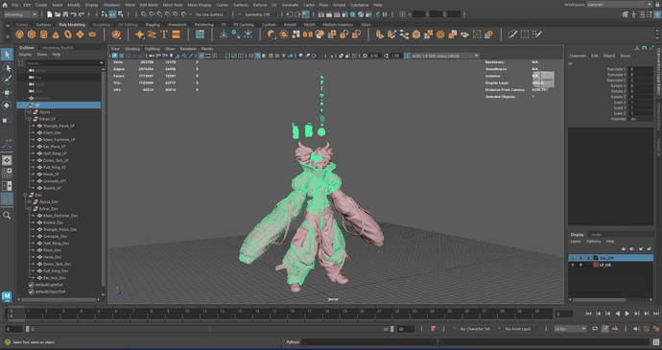Open the Channels menu in Channel Box
This screenshot has width=662, height=350.
tap(578, 56)
